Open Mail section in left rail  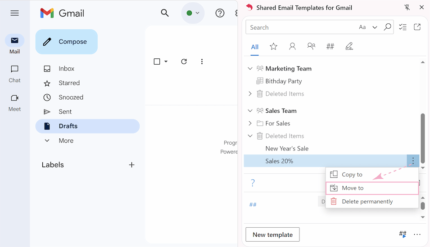[14, 44]
